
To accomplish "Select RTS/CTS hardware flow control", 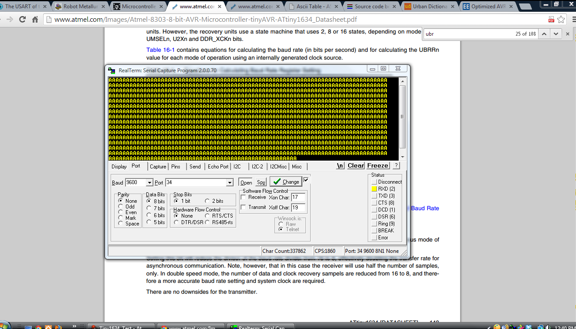I will (x=207, y=215).
